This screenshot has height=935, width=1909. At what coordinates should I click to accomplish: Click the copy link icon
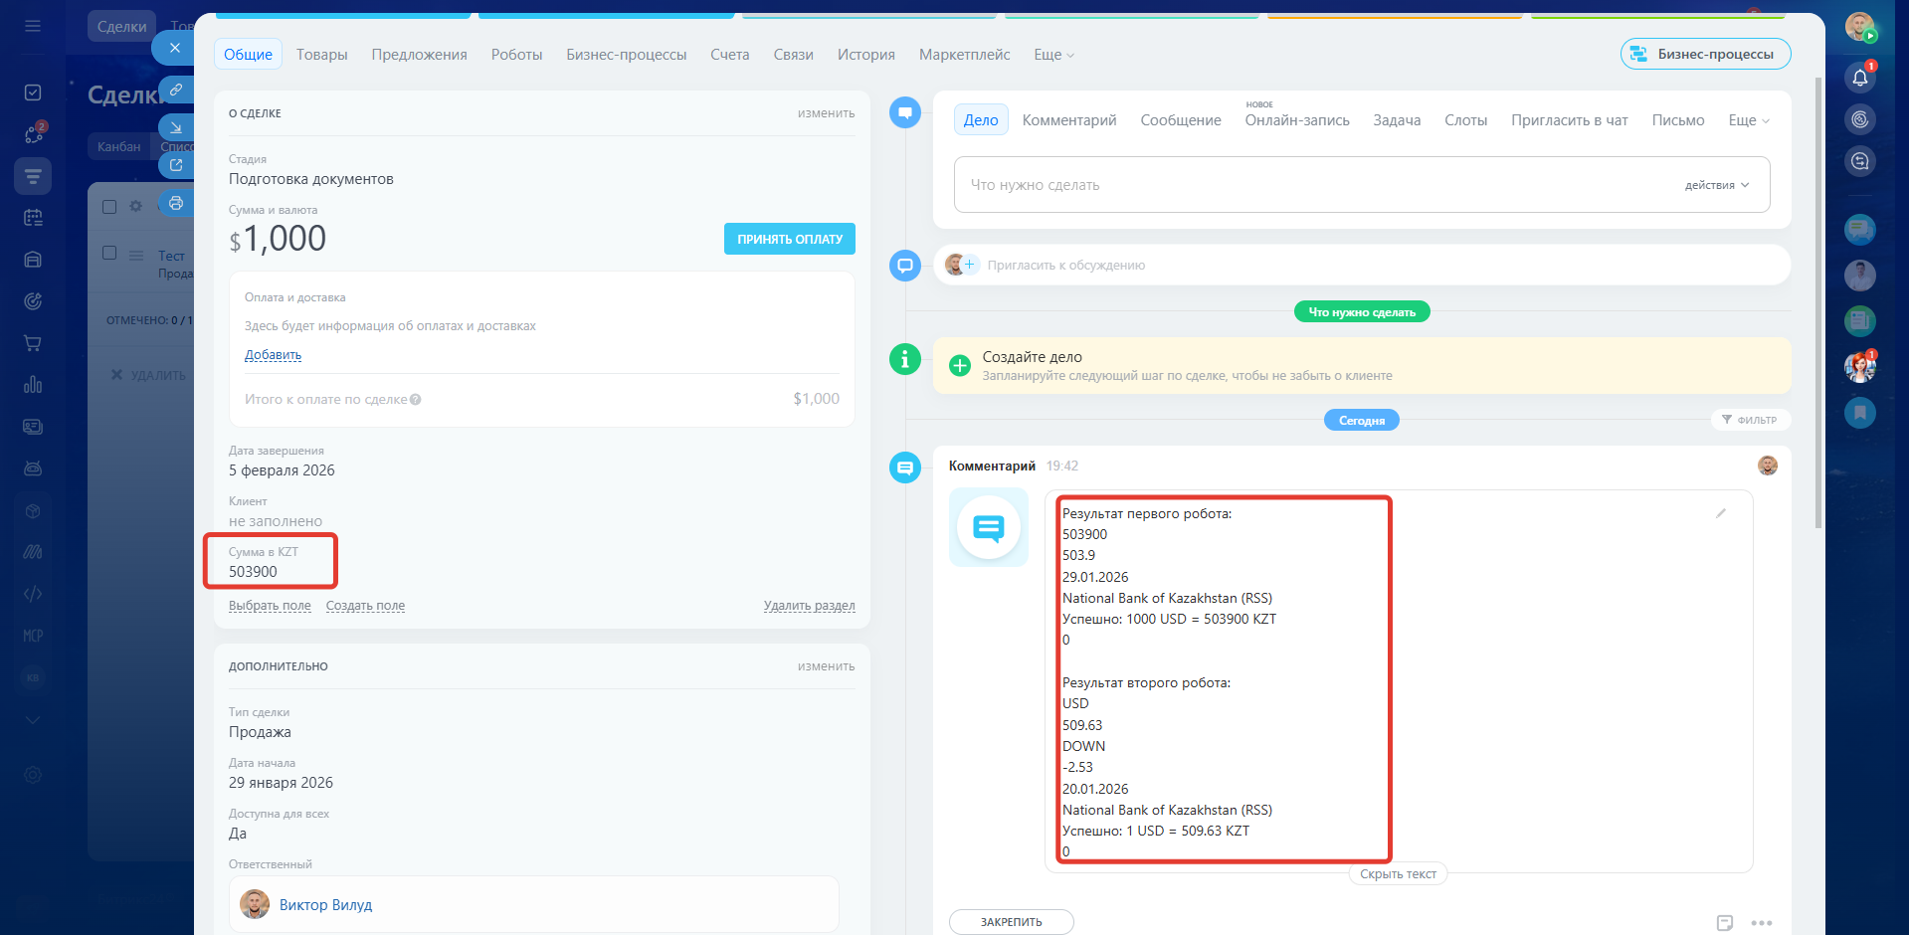pos(176,91)
